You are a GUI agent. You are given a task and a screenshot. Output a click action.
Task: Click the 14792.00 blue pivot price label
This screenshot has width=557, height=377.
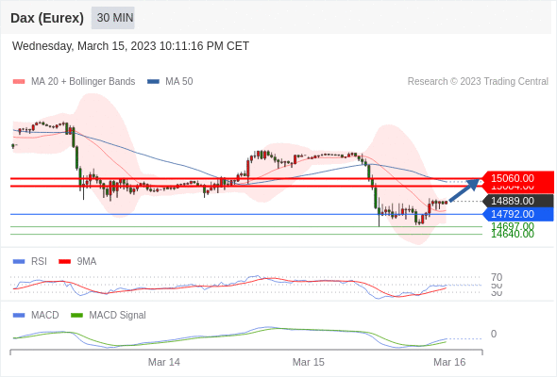[x=518, y=214]
